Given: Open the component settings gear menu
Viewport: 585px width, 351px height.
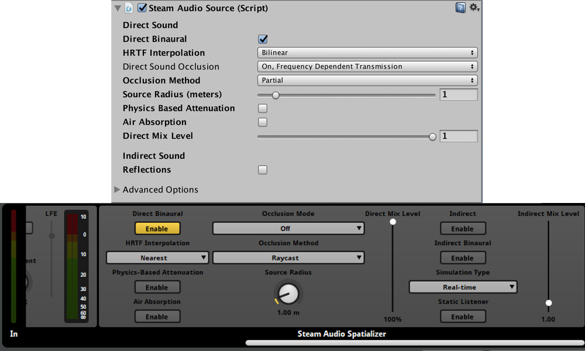Looking at the screenshot, I should pos(474,8).
